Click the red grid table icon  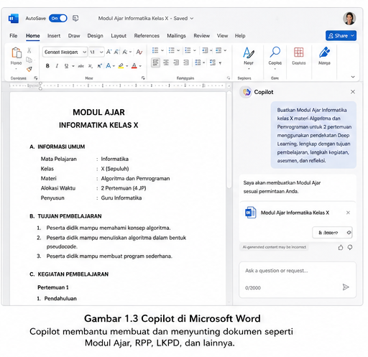(x=299, y=52)
